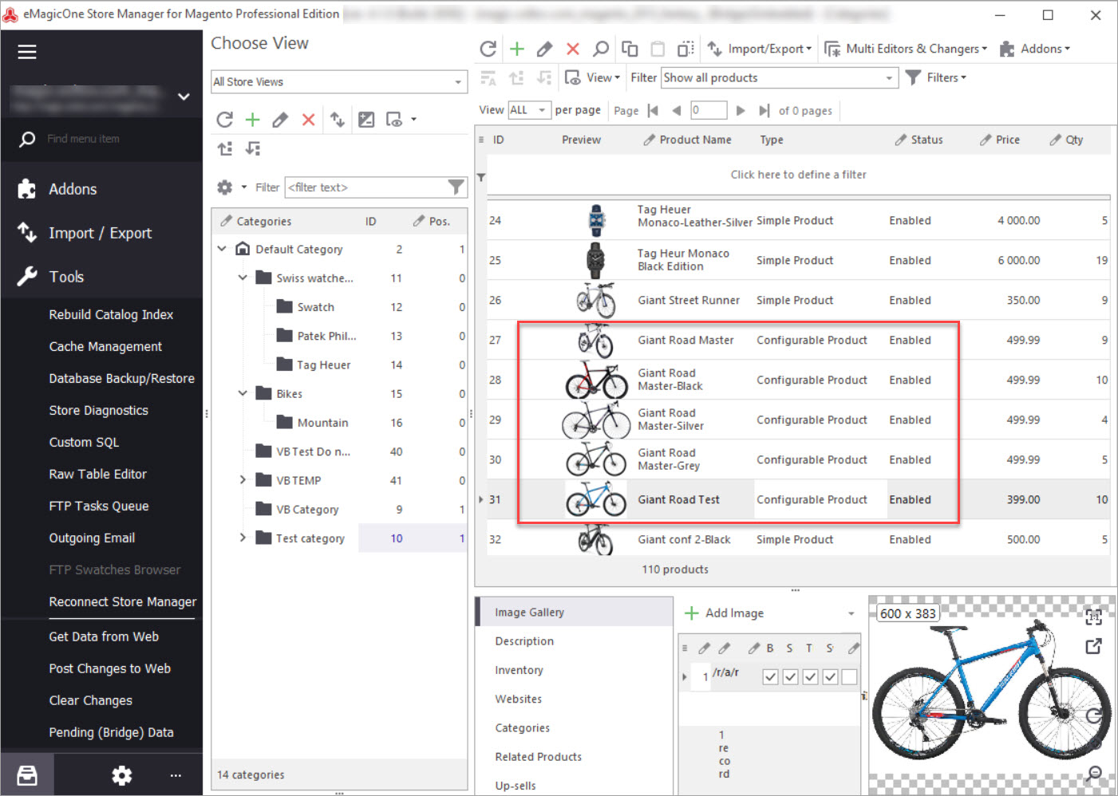Click category import/export arrows icon
Screen dimensions: 1118x796
click(x=338, y=120)
